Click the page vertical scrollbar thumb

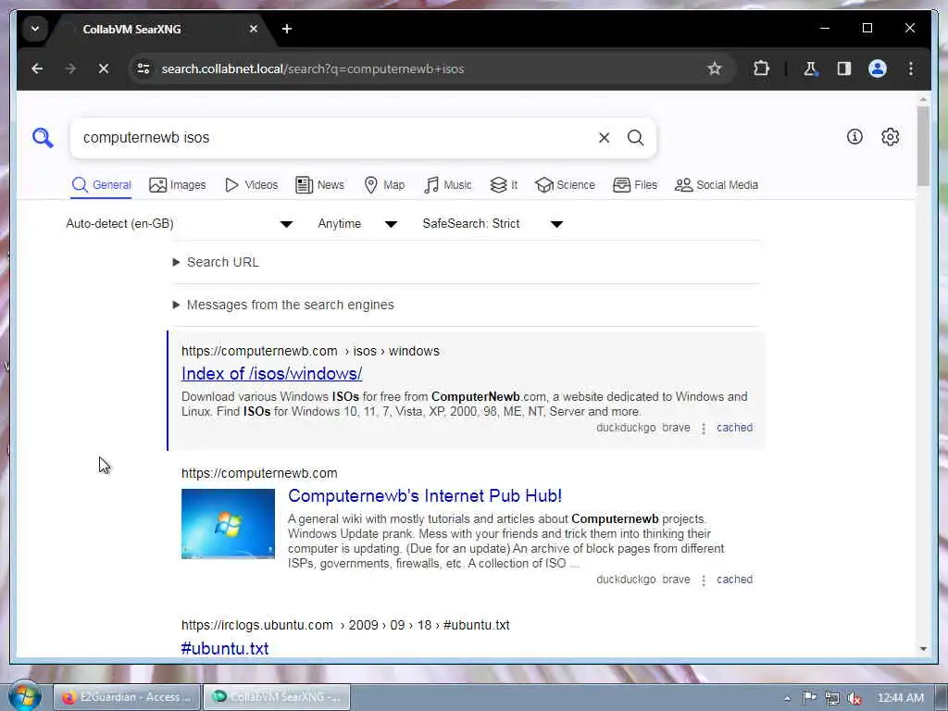[923, 146]
